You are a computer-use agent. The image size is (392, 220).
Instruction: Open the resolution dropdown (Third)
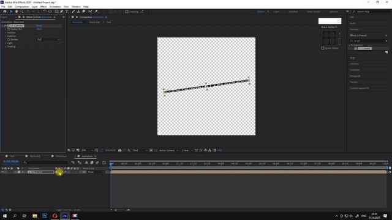[140, 150]
